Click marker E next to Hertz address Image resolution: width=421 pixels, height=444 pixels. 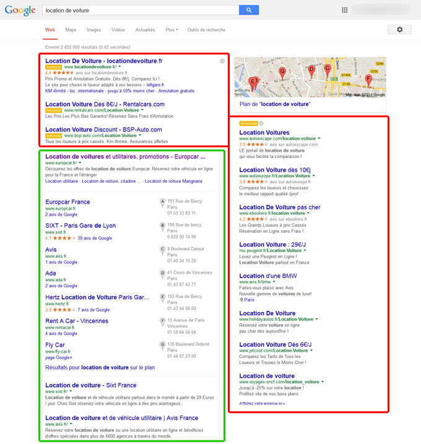[162, 298]
